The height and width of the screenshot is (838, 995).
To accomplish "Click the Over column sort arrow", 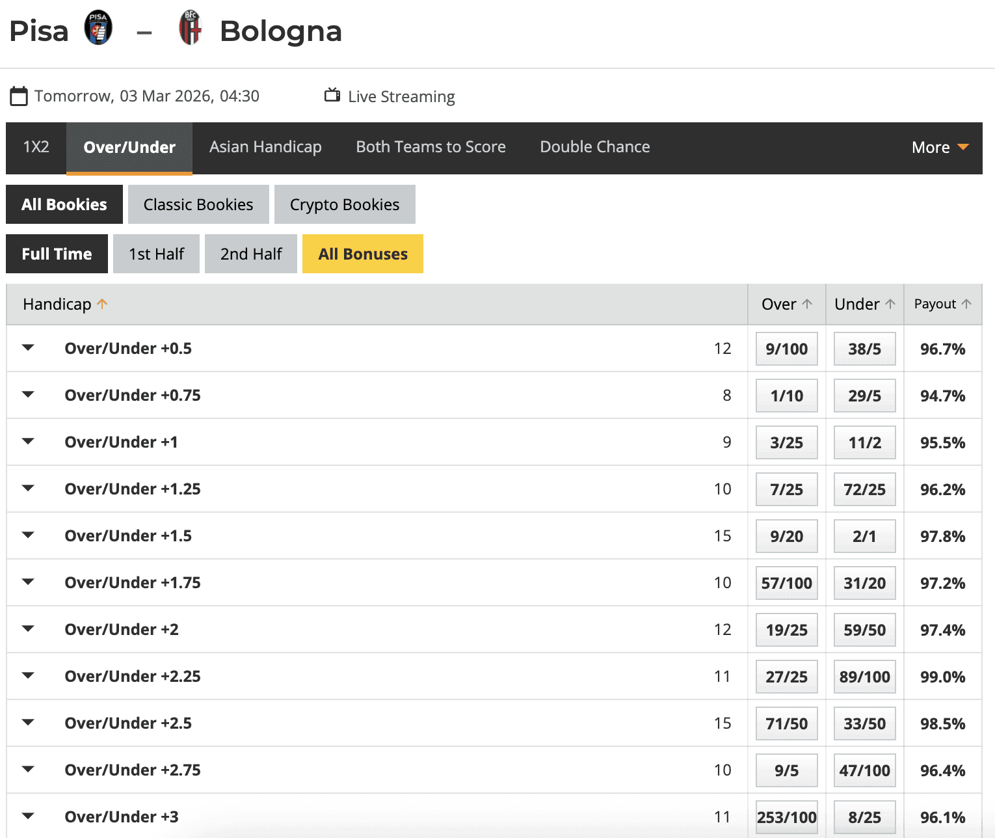I will click(807, 303).
